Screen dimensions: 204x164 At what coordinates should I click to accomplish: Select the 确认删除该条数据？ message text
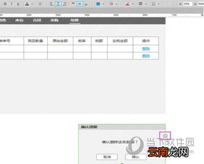coord(120,142)
